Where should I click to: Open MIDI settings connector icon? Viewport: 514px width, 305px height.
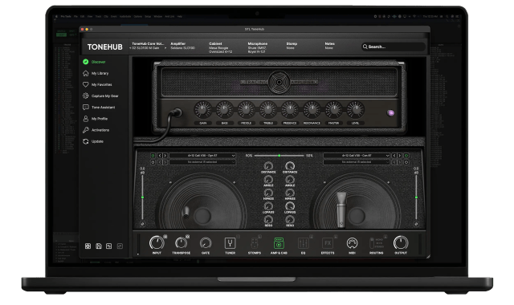[x=352, y=243]
